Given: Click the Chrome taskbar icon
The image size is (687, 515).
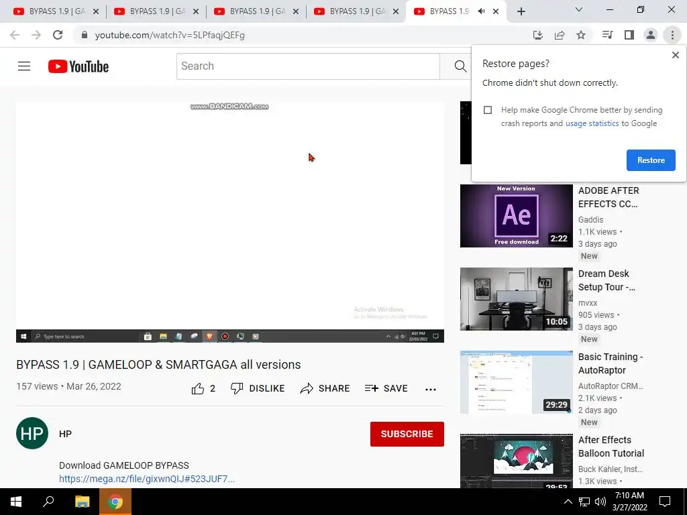Looking at the screenshot, I should tap(115, 502).
